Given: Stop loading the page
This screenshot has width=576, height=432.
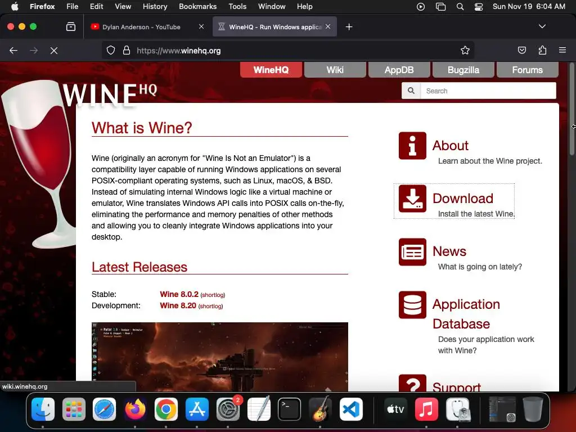Looking at the screenshot, I should 54,50.
